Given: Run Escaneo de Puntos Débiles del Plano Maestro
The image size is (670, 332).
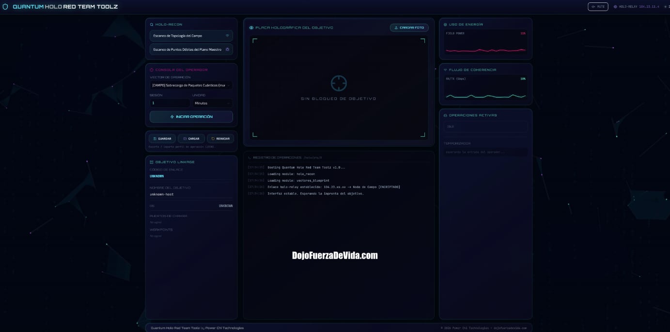Looking at the screenshot, I should 191,49.
